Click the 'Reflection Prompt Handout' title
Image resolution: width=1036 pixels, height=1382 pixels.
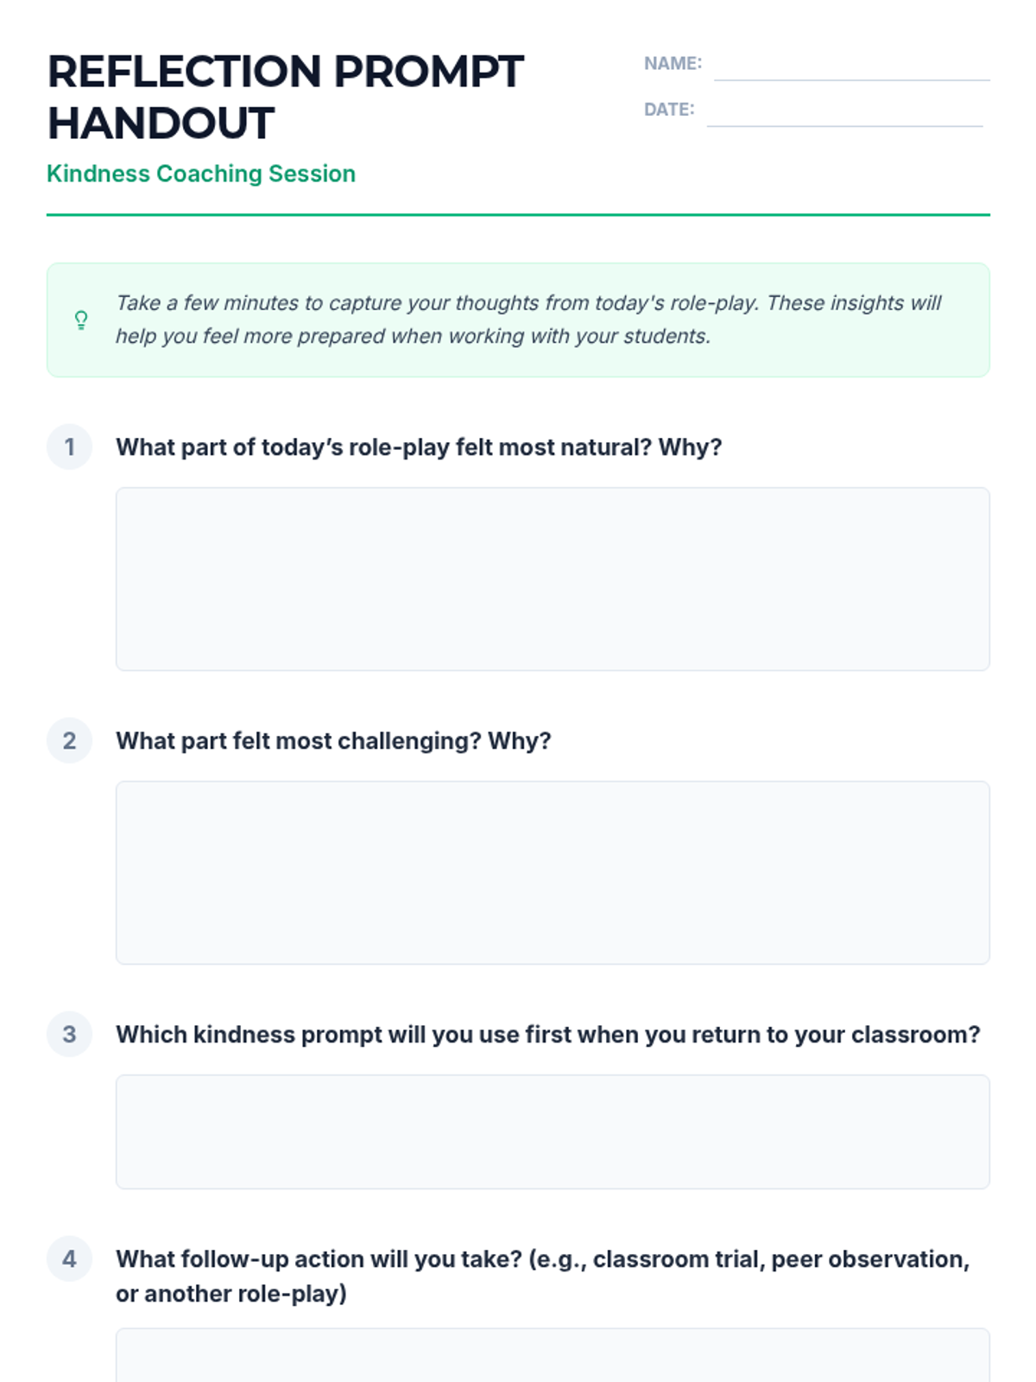(x=285, y=97)
